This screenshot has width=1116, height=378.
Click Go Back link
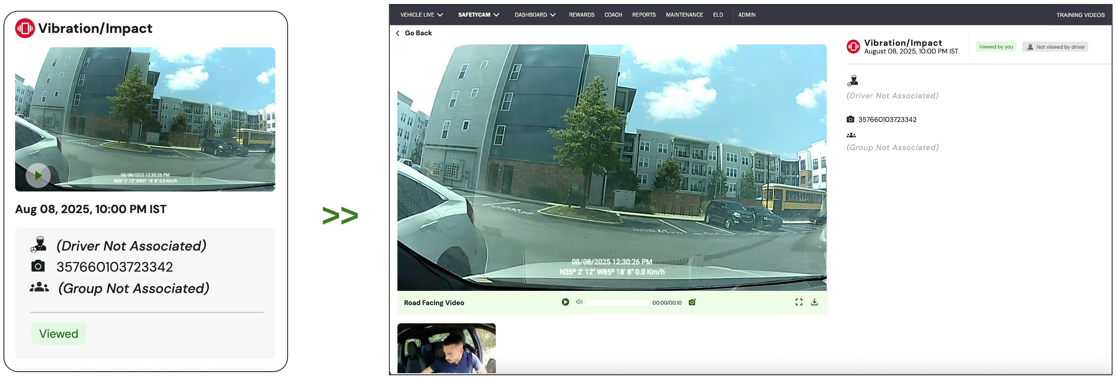coord(414,33)
